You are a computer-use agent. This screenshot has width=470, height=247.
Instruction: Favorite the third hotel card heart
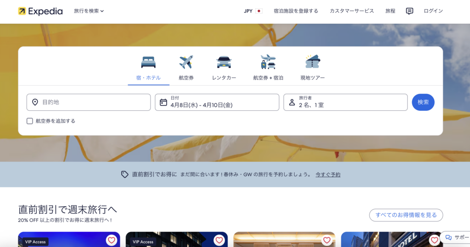[327, 240]
